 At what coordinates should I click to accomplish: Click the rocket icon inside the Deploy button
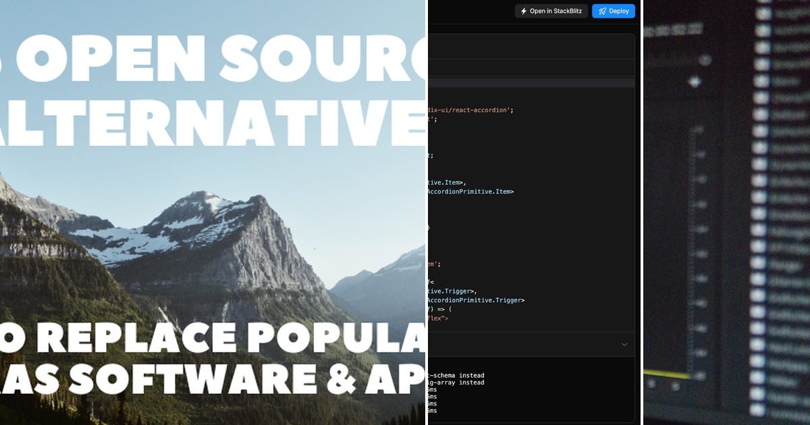[601, 11]
